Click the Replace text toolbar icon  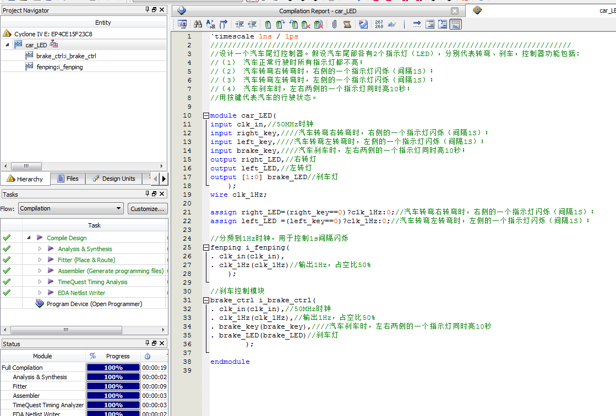click(210, 24)
